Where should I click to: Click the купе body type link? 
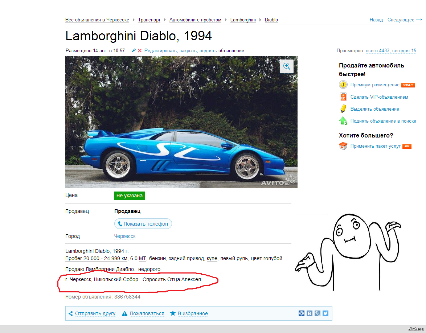(212, 258)
